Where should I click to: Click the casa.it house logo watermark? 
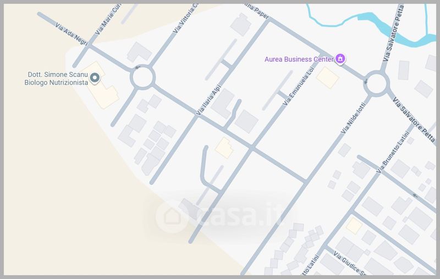click(172, 216)
